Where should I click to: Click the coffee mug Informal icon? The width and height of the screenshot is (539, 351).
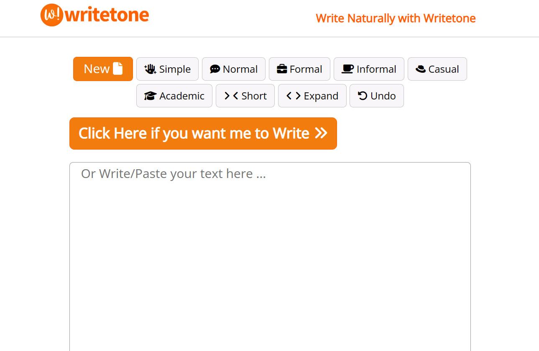(x=347, y=69)
